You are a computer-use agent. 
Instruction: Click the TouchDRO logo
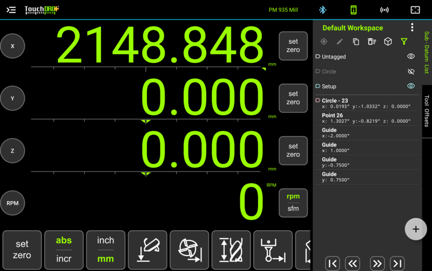click(x=42, y=10)
